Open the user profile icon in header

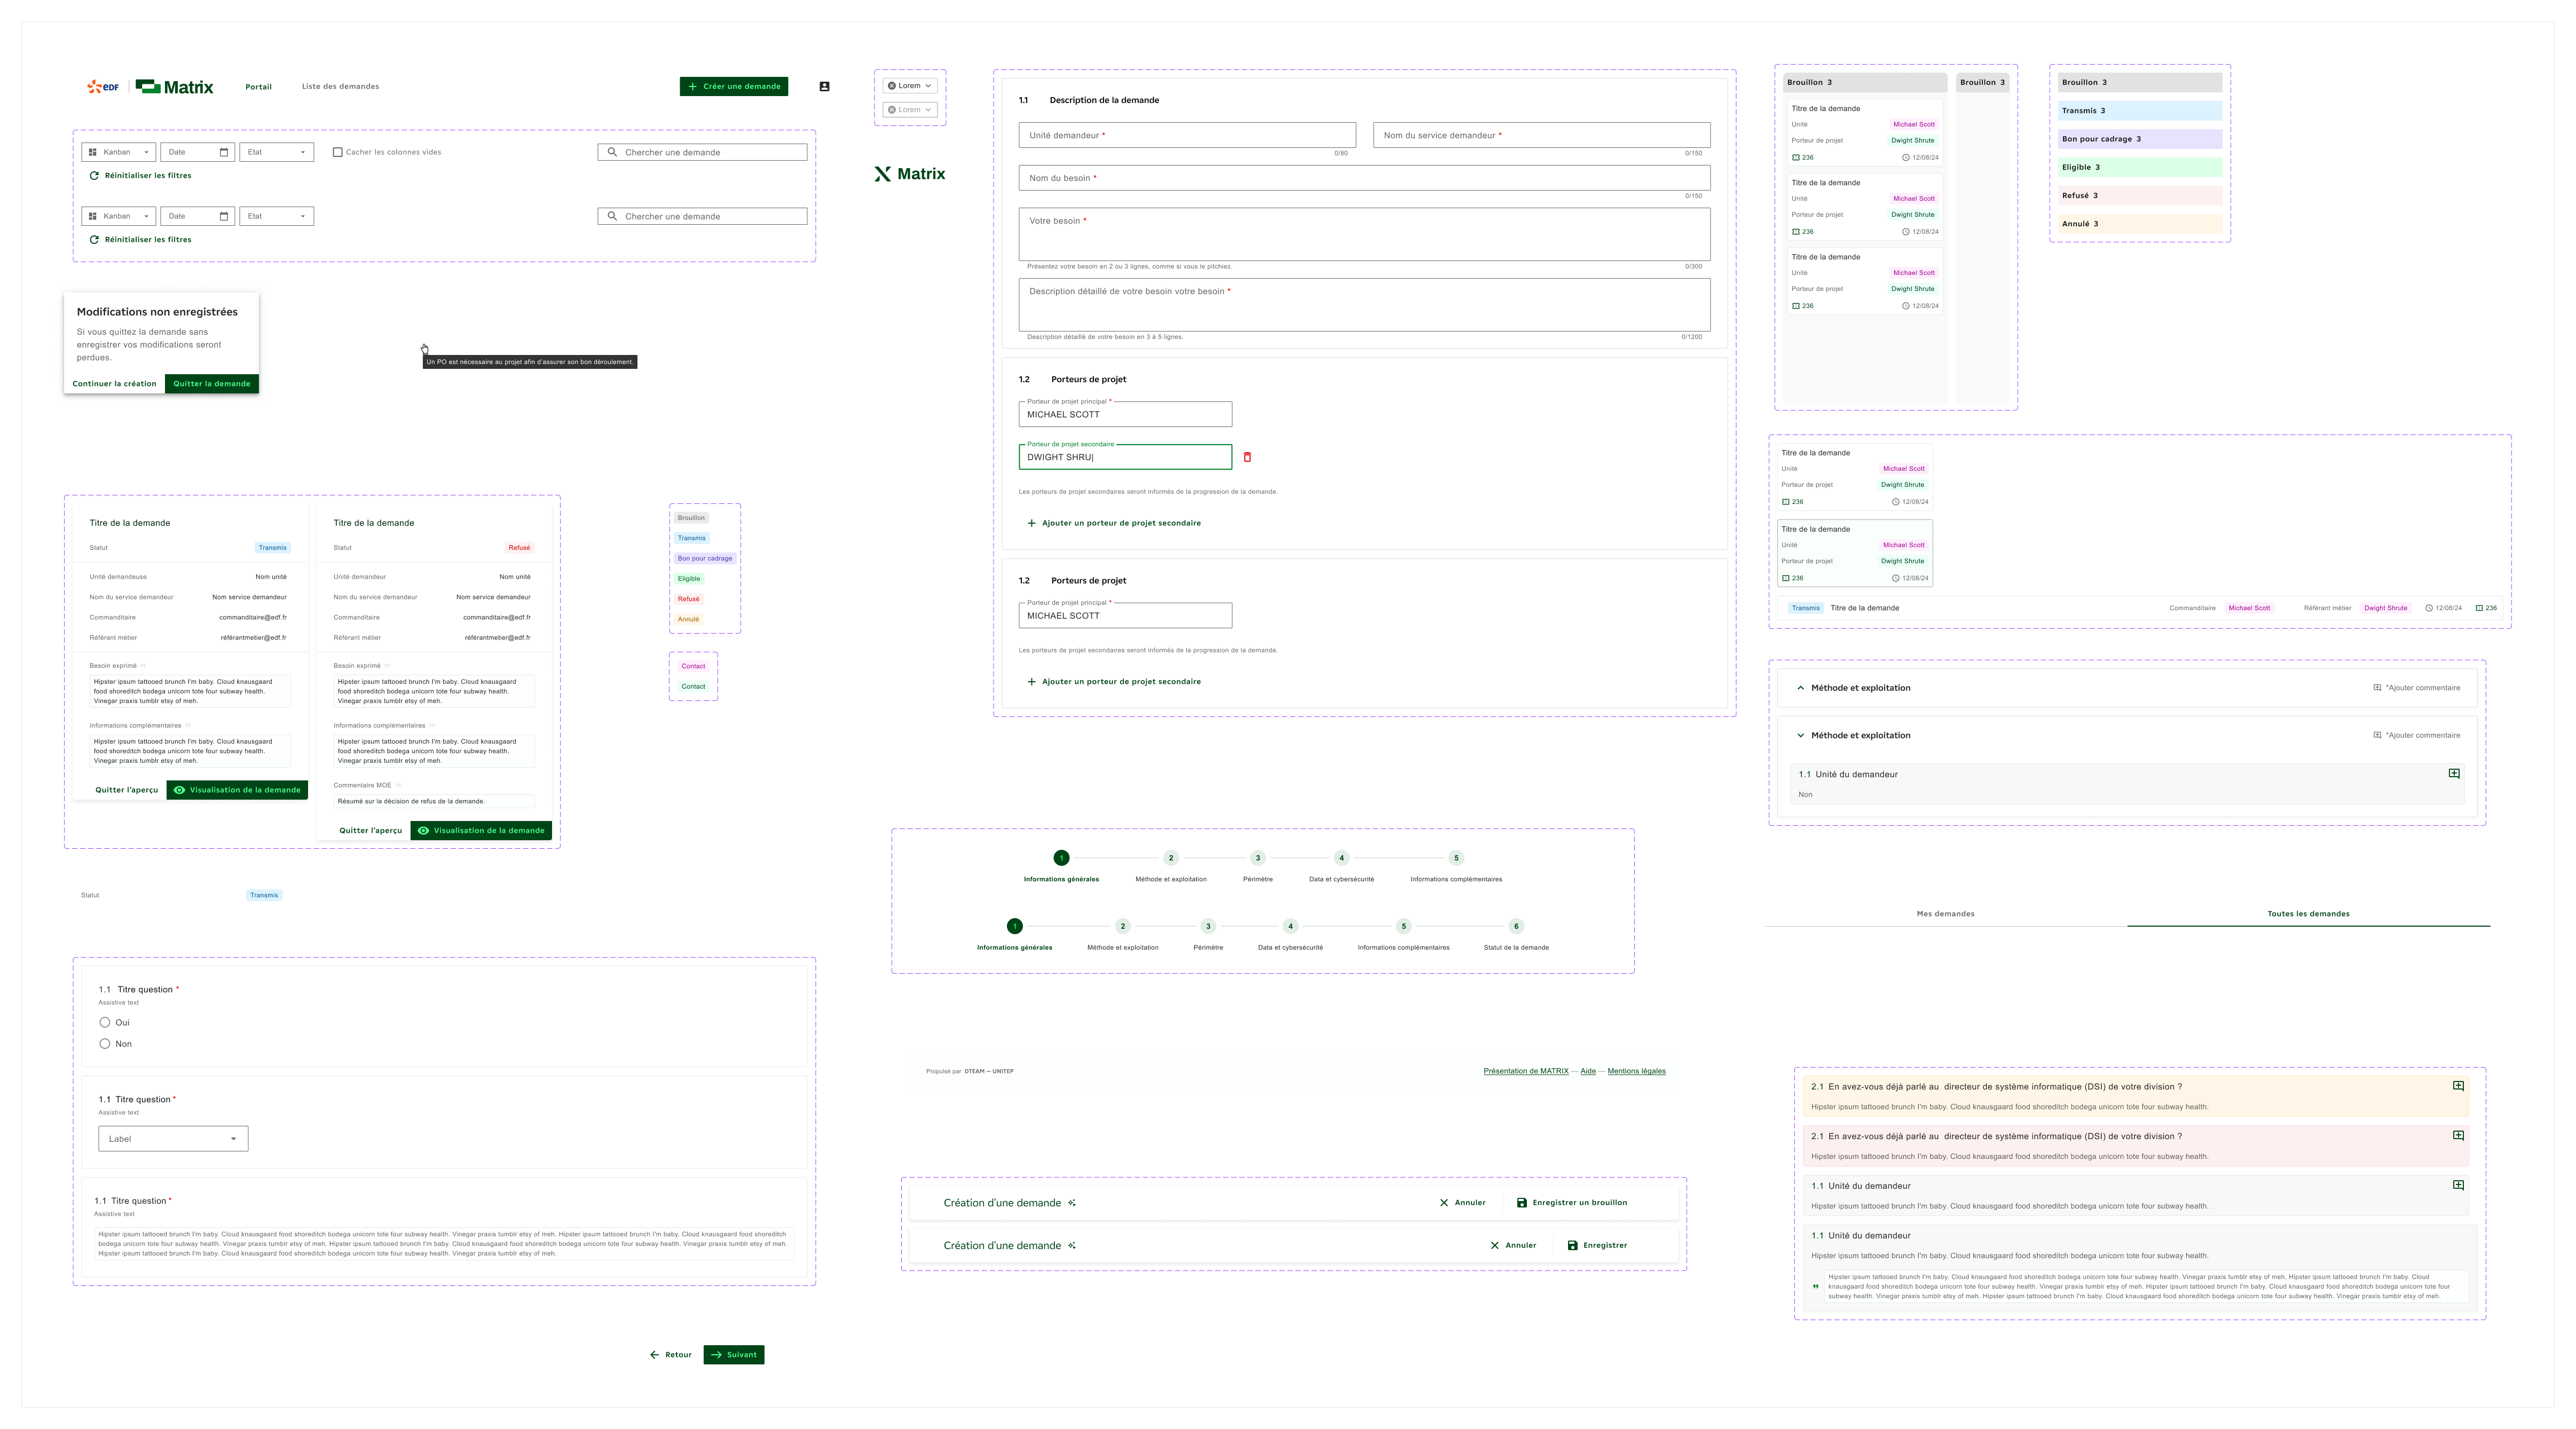pyautogui.click(x=824, y=86)
